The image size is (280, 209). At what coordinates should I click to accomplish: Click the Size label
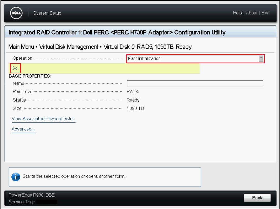[17, 109]
